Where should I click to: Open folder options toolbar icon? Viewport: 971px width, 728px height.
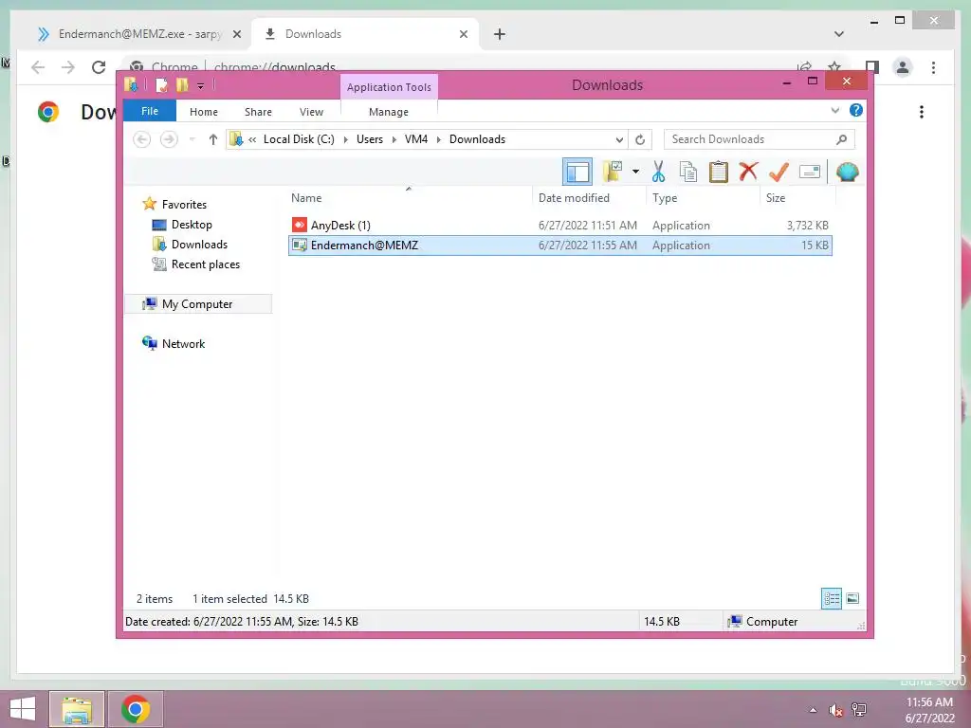point(613,172)
